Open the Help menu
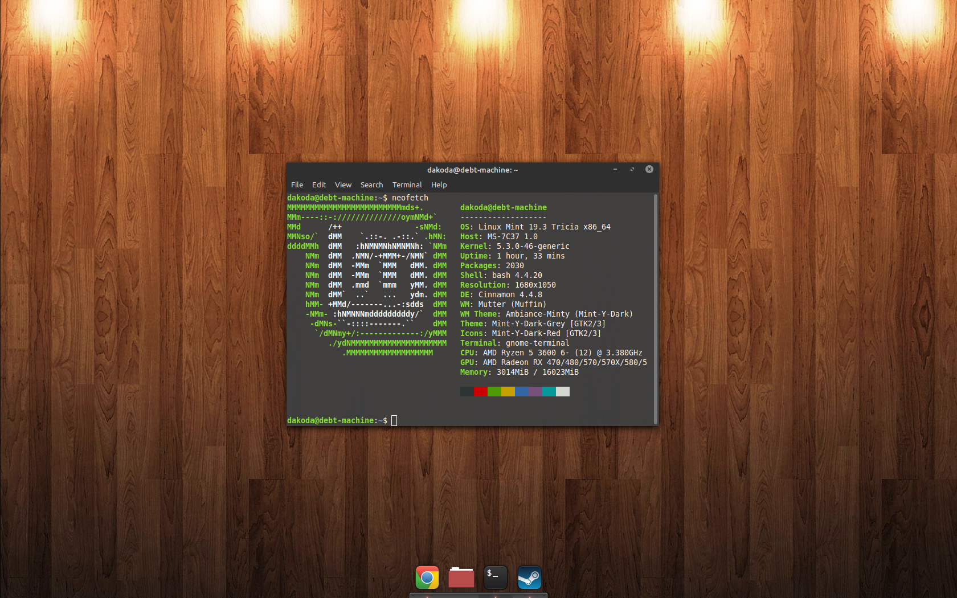The image size is (957, 598). click(x=439, y=185)
